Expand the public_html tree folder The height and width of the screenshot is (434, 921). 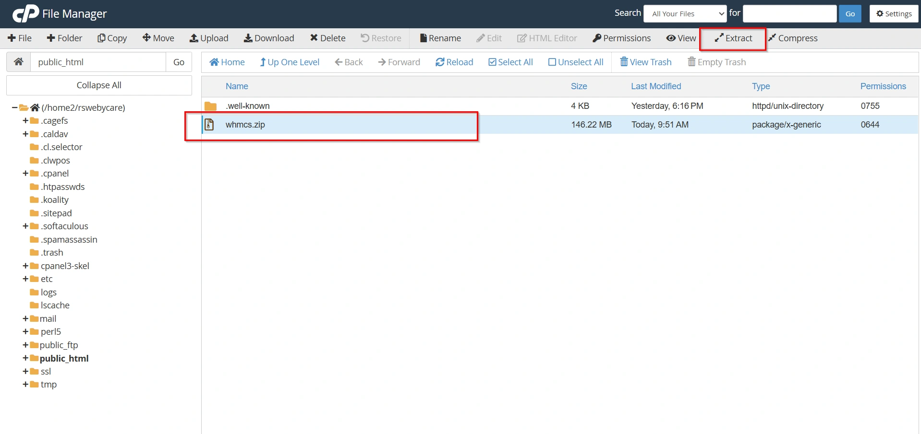[25, 358]
